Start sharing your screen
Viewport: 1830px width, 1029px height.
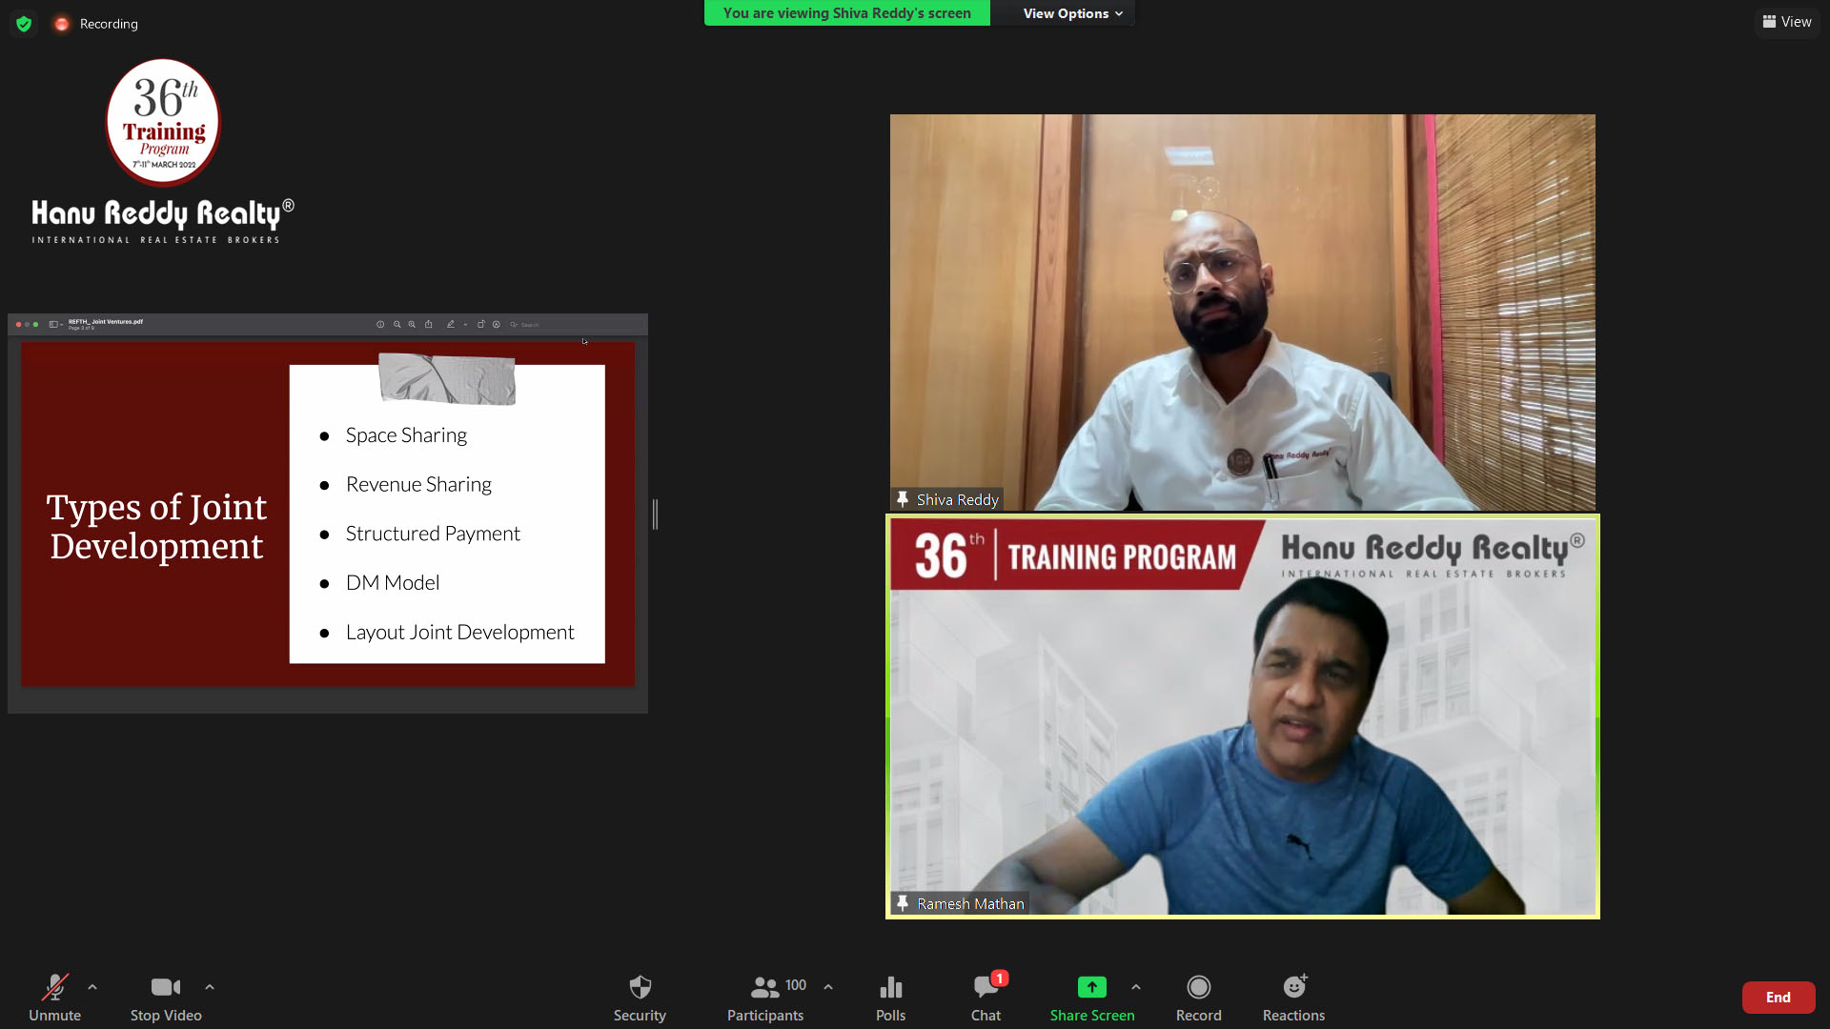tap(1092, 997)
